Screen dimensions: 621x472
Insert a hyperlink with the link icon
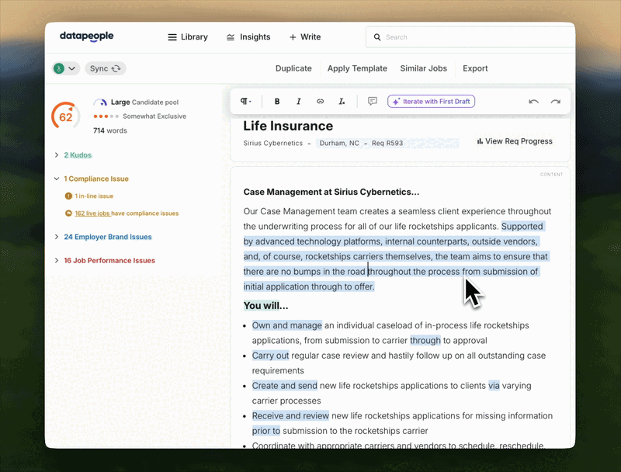click(320, 102)
